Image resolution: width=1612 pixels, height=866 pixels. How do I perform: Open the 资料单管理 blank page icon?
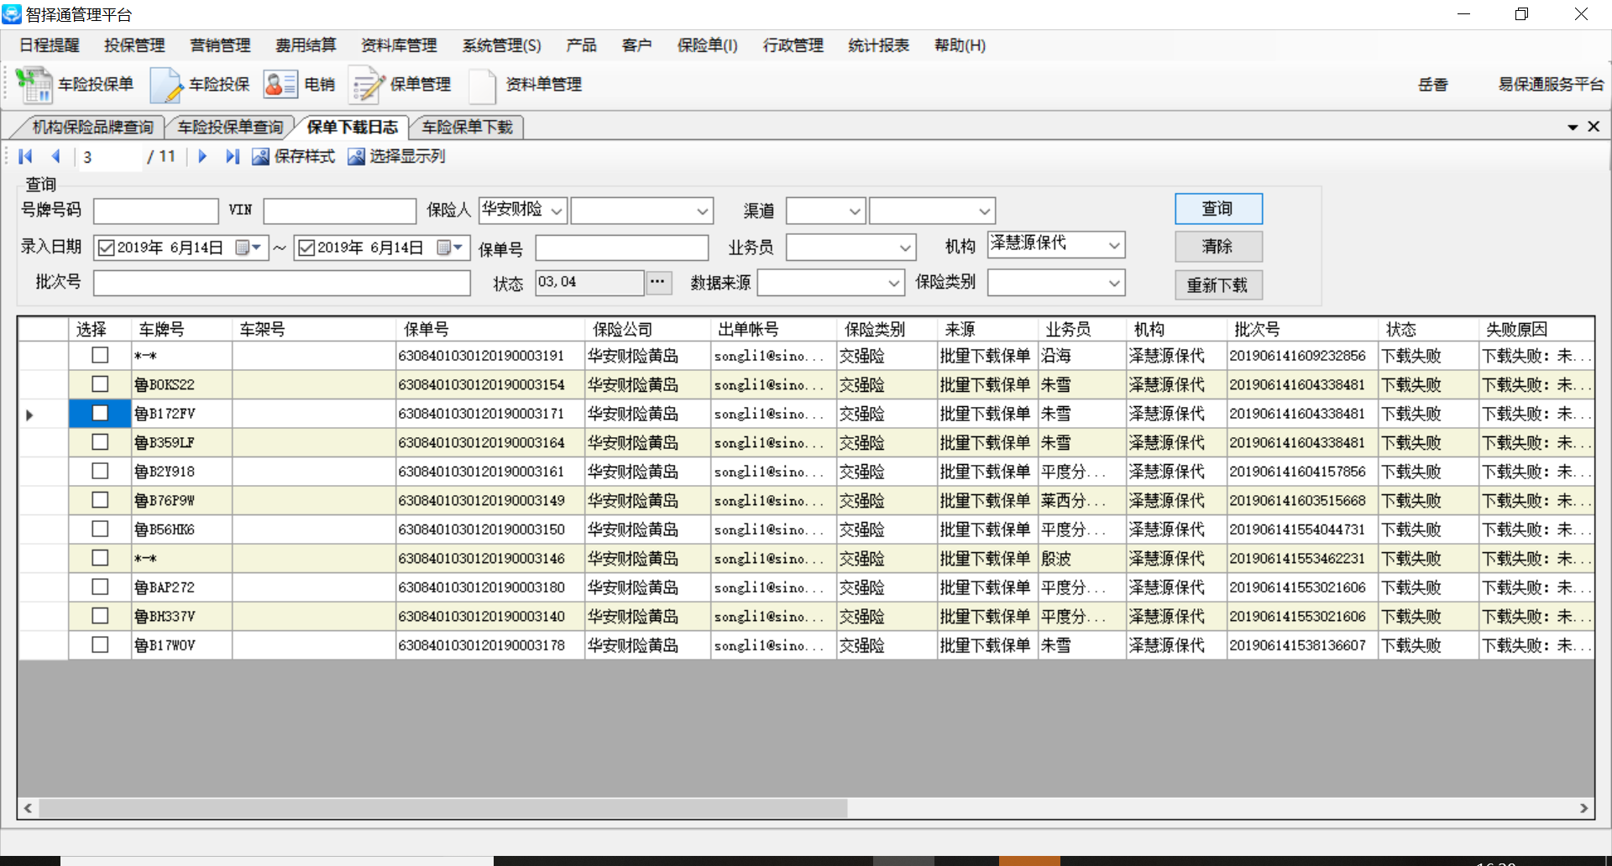click(x=482, y=85)
